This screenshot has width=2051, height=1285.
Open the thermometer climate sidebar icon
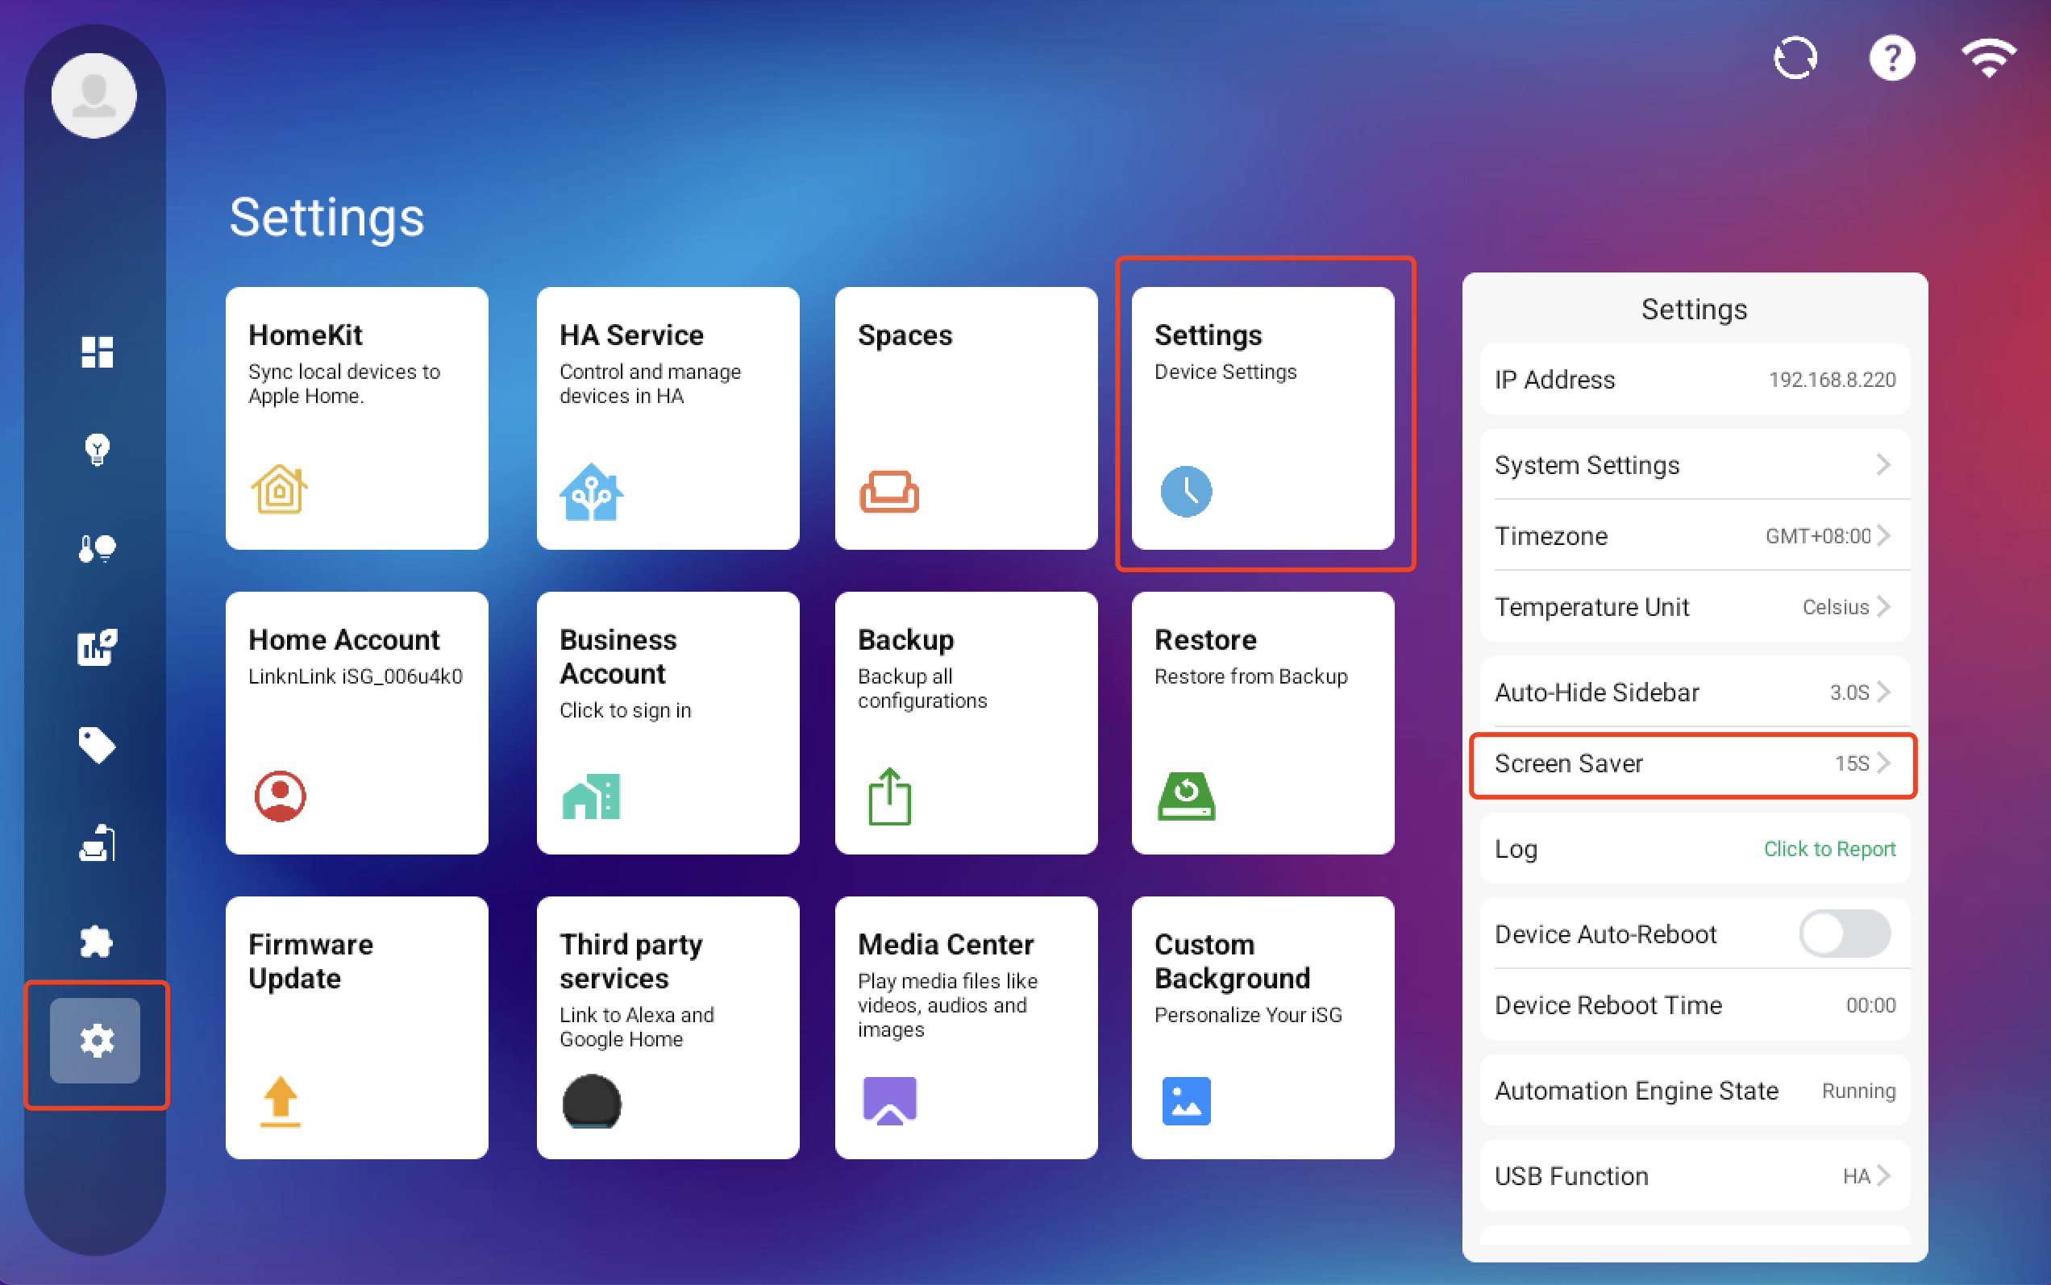(x=97, y=548)
